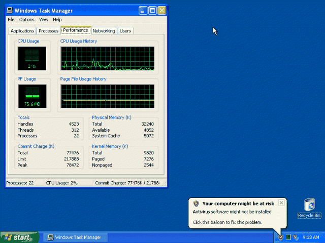Screen dimensions: 325x243
Task: Click the security shield tray icon
Action: (281, 237)
